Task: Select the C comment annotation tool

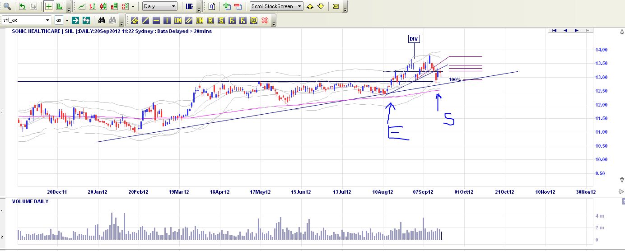Action: tap(254, 20)
